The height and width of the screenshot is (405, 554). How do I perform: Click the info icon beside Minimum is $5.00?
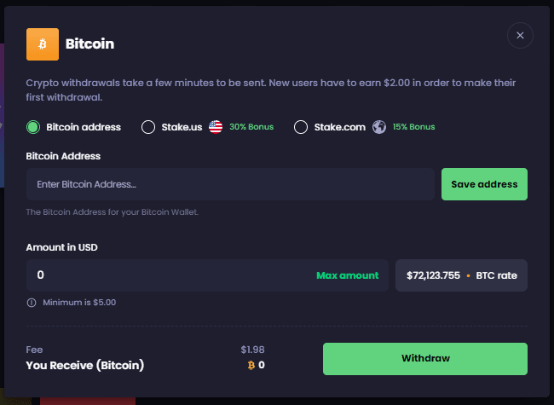(x=32, y=303)
